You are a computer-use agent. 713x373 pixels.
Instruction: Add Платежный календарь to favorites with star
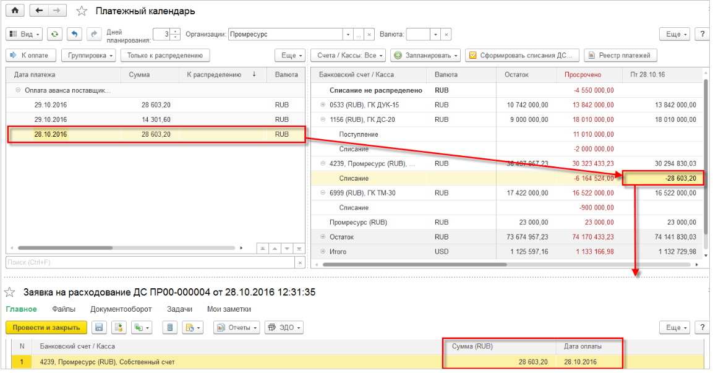tap(82, 12)
